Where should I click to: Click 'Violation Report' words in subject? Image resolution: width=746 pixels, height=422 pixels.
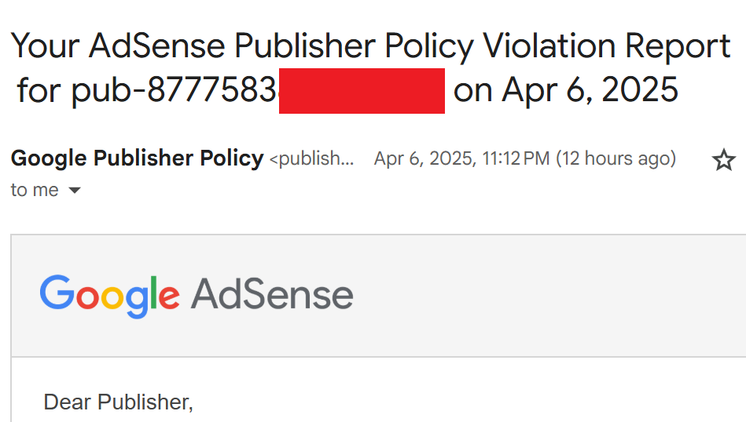click(607, 46)
